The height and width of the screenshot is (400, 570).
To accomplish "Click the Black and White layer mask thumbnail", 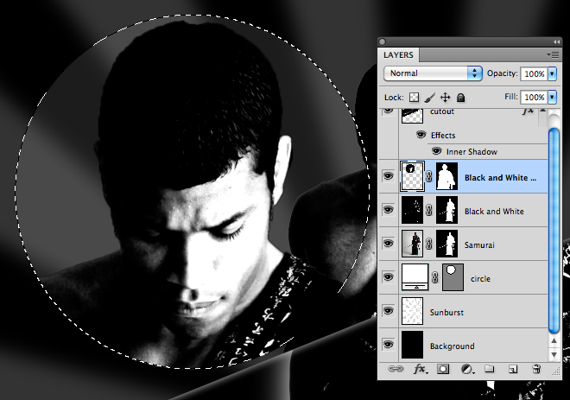I will click(446, 210).
